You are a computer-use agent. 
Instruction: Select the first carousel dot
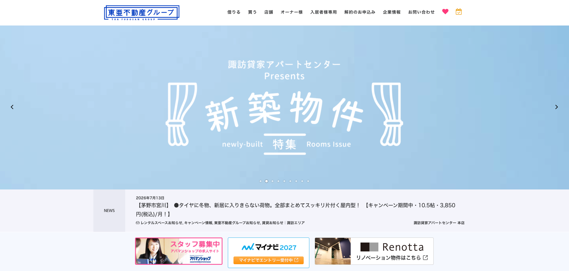(x=261, y=181)
